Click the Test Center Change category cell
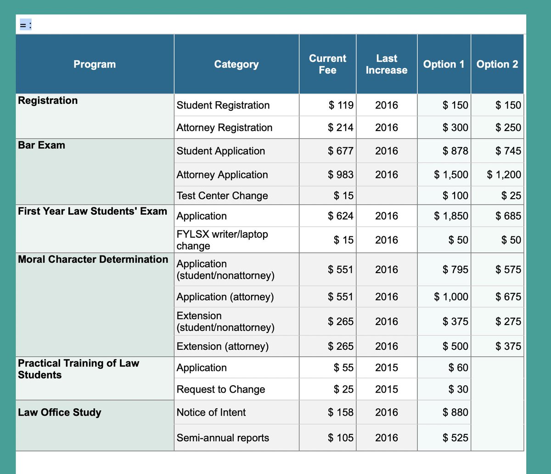Image resolution: width=551 pixels, height=474 pixels. tap(222, 195)
